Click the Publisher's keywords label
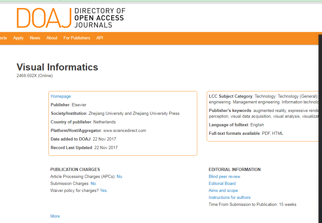Image resolution: width=322 pixels, height=223 pixels. (x=230, y=111)
